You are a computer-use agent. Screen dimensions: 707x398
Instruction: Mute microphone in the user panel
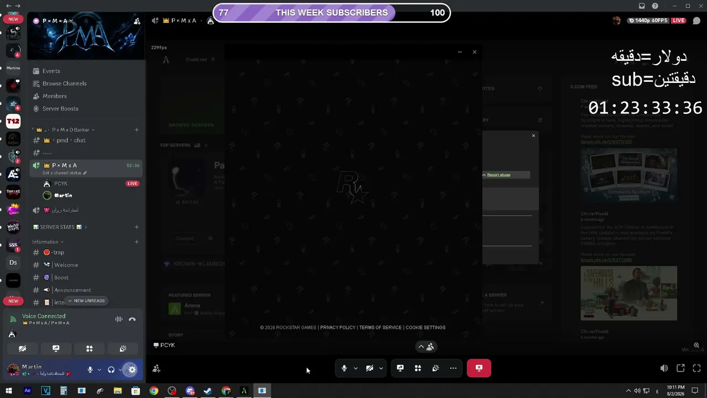[x=90, y=370]
